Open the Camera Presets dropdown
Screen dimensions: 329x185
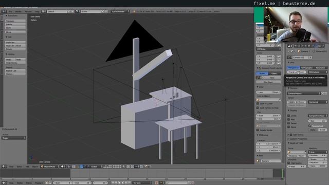coord(304,94)
